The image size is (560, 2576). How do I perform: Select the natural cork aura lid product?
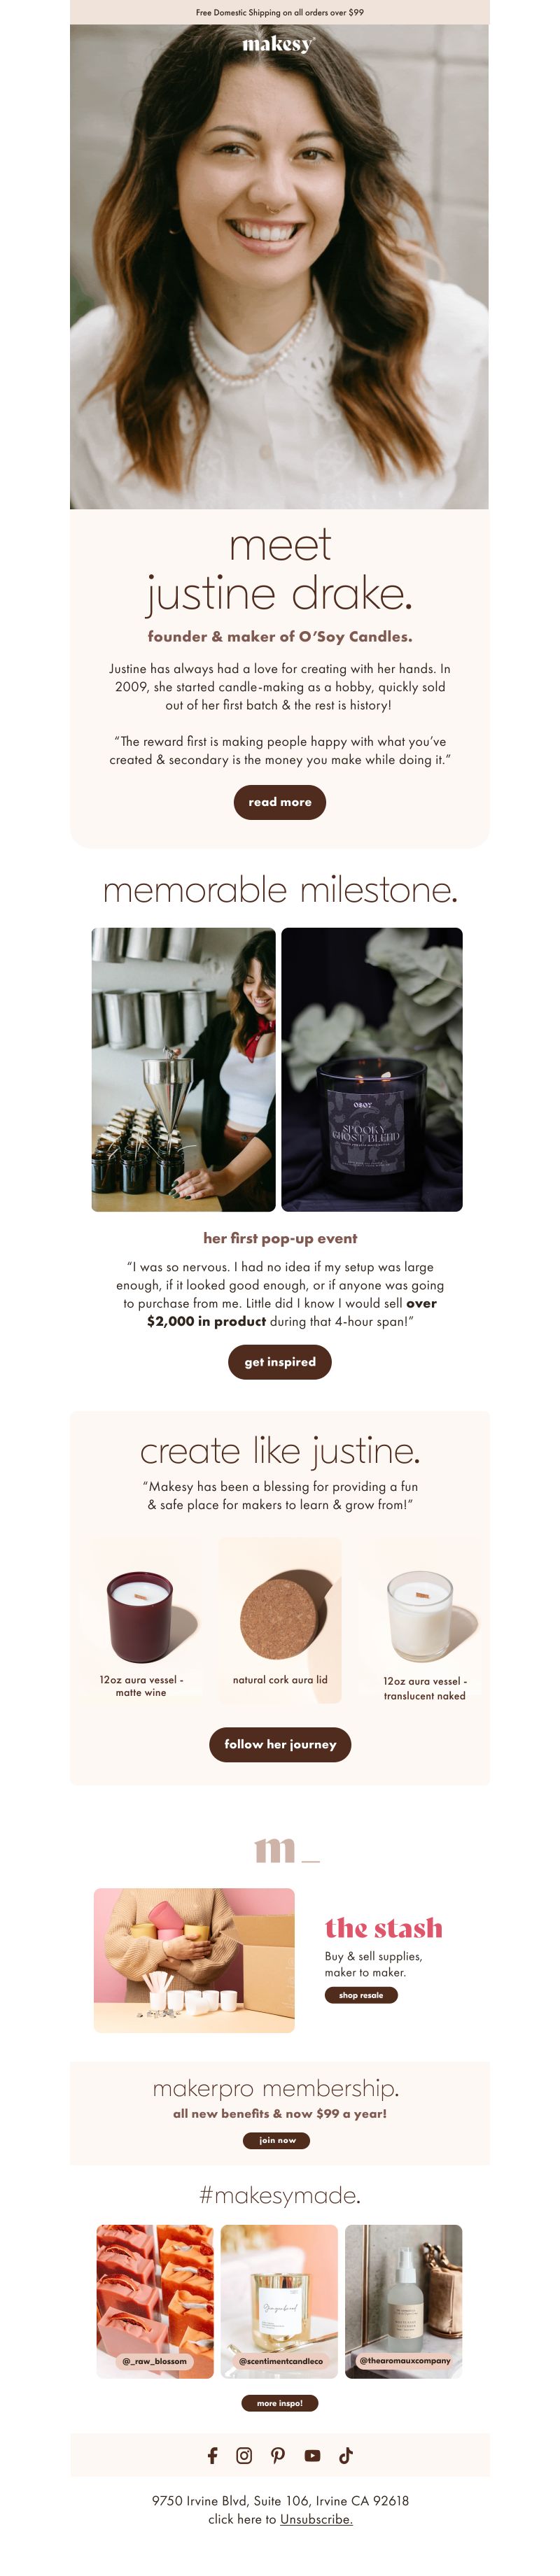tap(280, 1620)
